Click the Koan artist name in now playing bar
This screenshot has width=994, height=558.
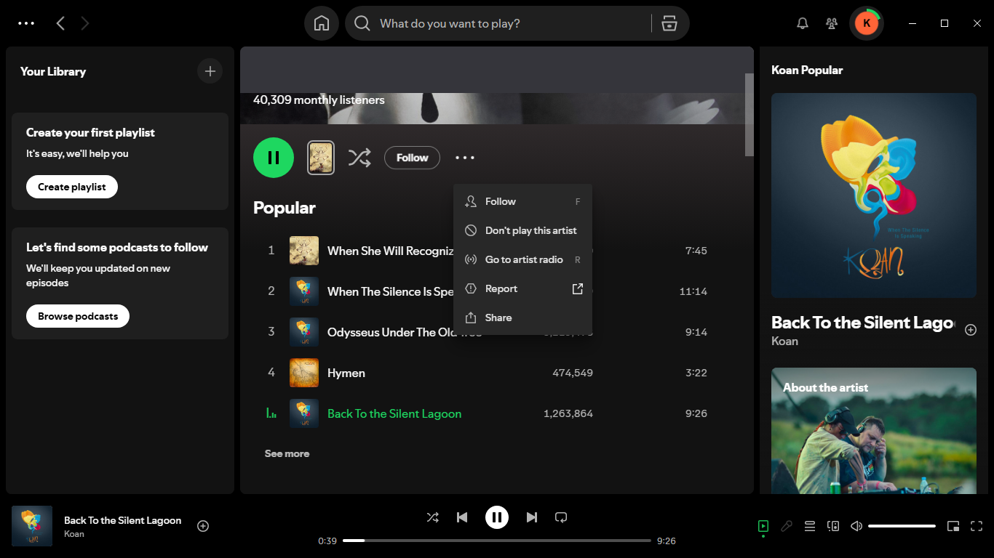pos(74,534)
